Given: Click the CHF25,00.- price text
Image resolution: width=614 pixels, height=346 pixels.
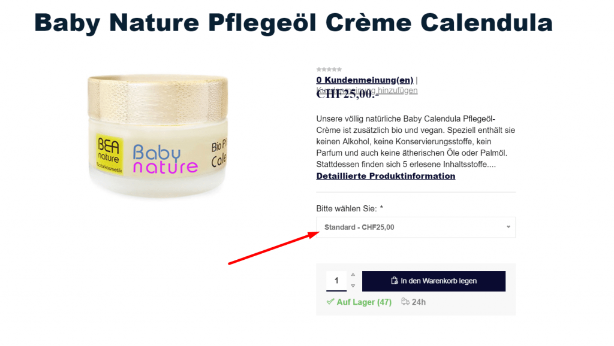Looking at the screenshot, I should (x=347, y=94).
